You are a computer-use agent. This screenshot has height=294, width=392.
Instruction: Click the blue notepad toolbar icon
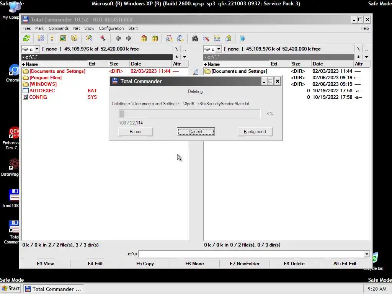[242, 39]
